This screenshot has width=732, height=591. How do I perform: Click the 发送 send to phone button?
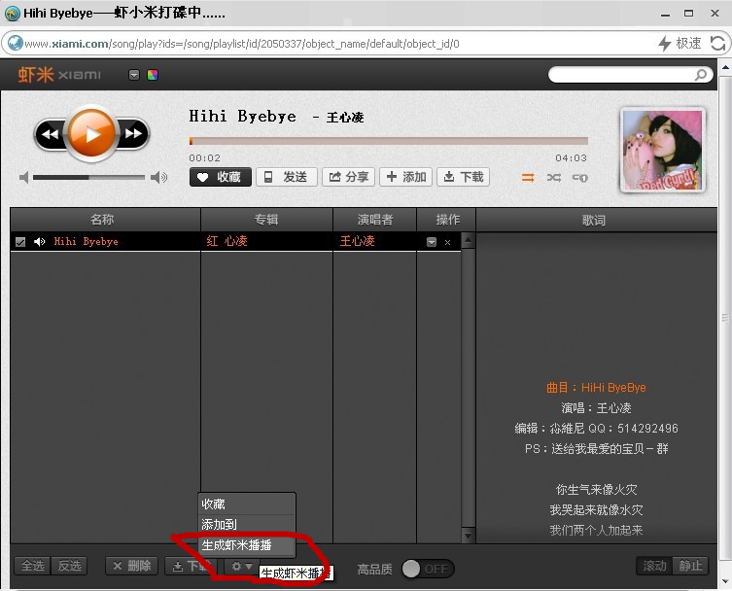click(287, 177)
